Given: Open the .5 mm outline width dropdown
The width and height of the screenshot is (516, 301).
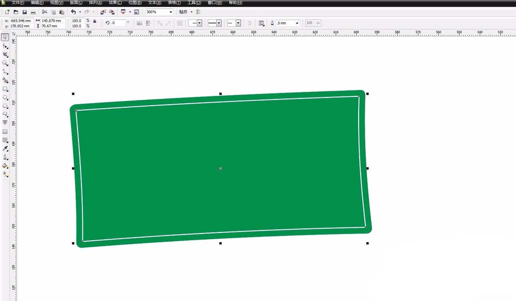Looking at the screenshot, I should [297, 23].
